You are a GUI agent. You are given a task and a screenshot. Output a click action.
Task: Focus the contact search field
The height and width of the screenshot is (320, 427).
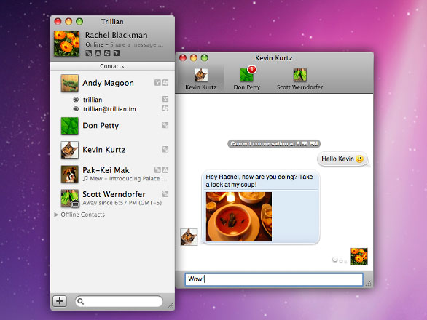click(x=120, y=301)
